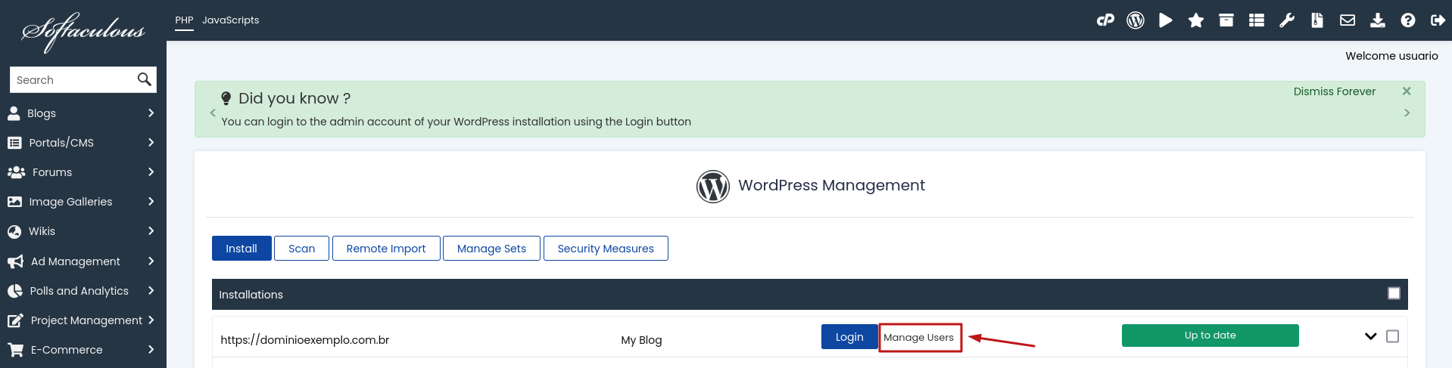Click the Blogs person icon
This screenshot has width=1452, height=368.
[x=14, y=113]
